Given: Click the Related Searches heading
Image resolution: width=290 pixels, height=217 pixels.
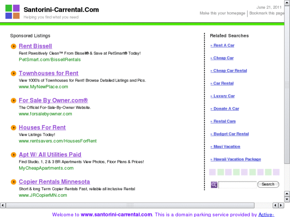Looking at the screenshot, I should pyautogui.click(x=229, y=36).
